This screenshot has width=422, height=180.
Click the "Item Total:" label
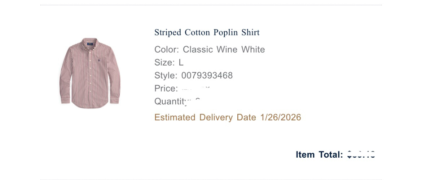coord(319,155)
